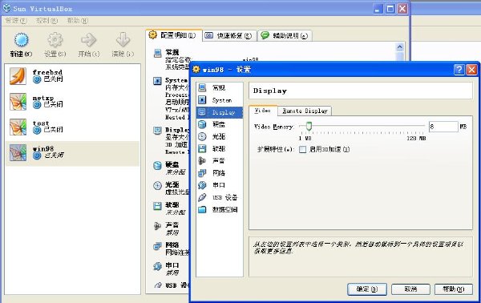The width and height of the screenshot is (481, 303).
Task: Open the Remote Display tab
Action: [x=305, y=111]
